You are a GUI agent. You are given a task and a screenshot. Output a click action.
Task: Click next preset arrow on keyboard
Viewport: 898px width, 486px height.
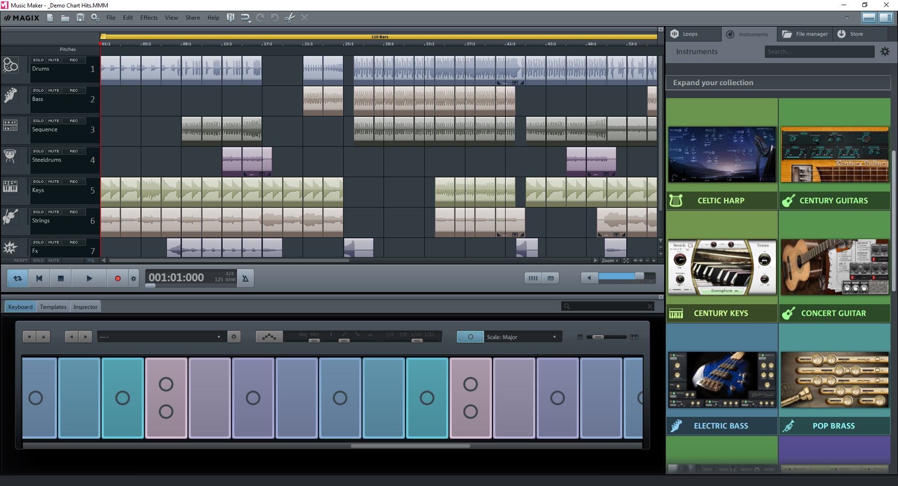tap(85, 336)
